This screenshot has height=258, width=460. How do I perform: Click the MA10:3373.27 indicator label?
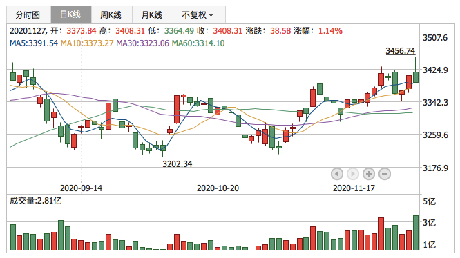click(87, 43)
